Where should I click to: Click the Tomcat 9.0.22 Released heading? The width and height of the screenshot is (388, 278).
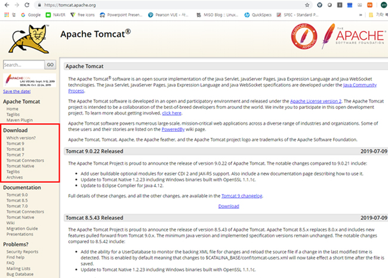point(94,151)
